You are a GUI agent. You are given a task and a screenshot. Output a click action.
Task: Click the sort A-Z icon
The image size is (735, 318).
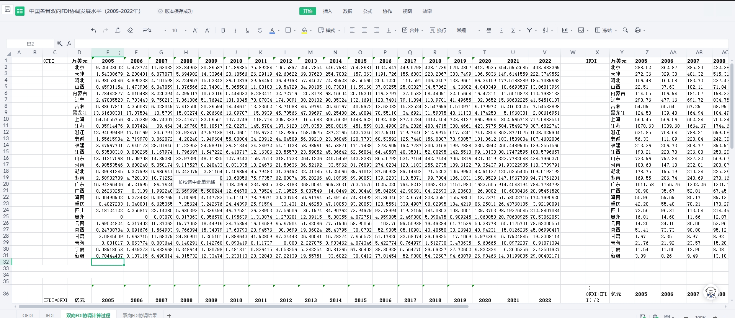click(546, 30)
